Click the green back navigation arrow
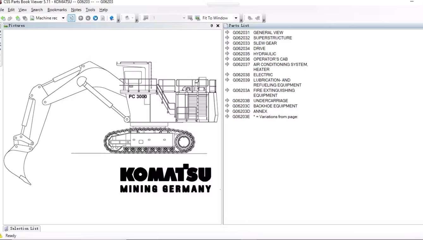 (x=3, y=18)
